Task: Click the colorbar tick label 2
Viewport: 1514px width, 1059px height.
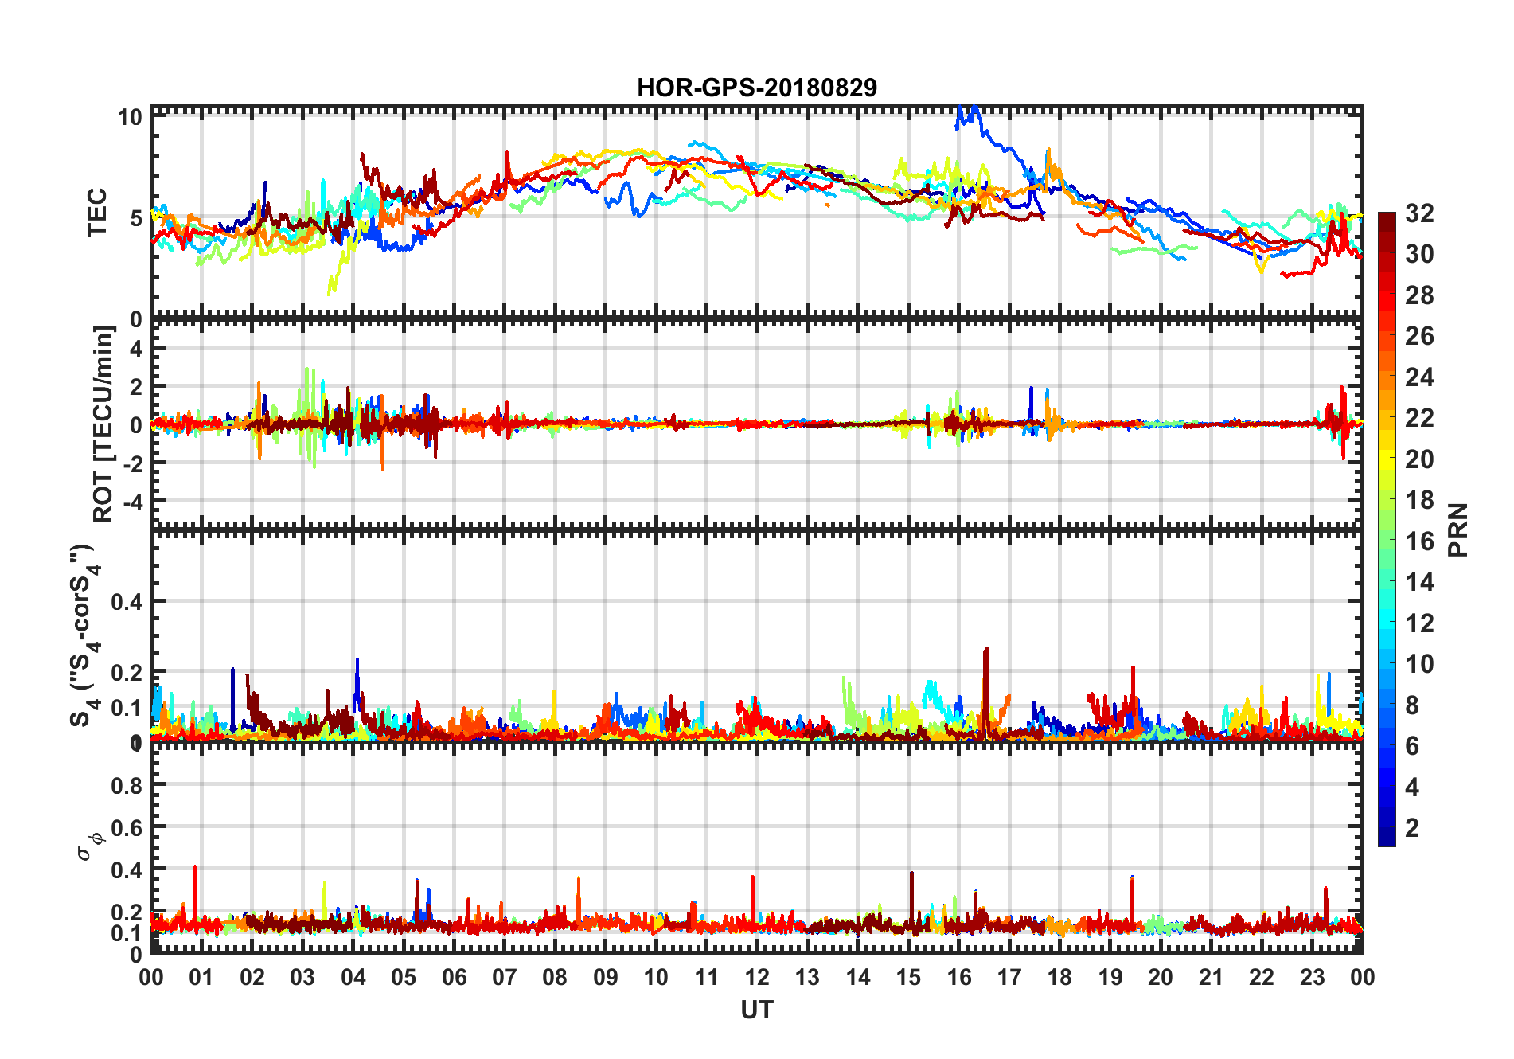Action: [x=1412, y=828]
